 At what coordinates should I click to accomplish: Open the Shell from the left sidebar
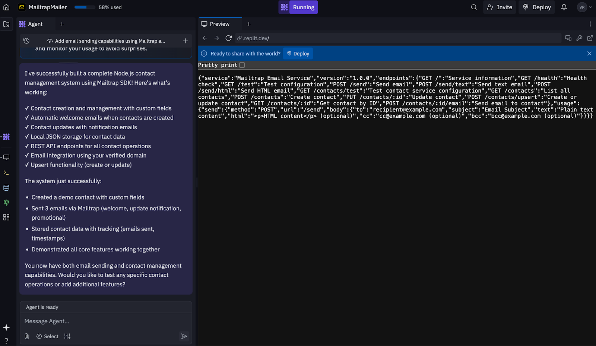click(x=6, y=172)
